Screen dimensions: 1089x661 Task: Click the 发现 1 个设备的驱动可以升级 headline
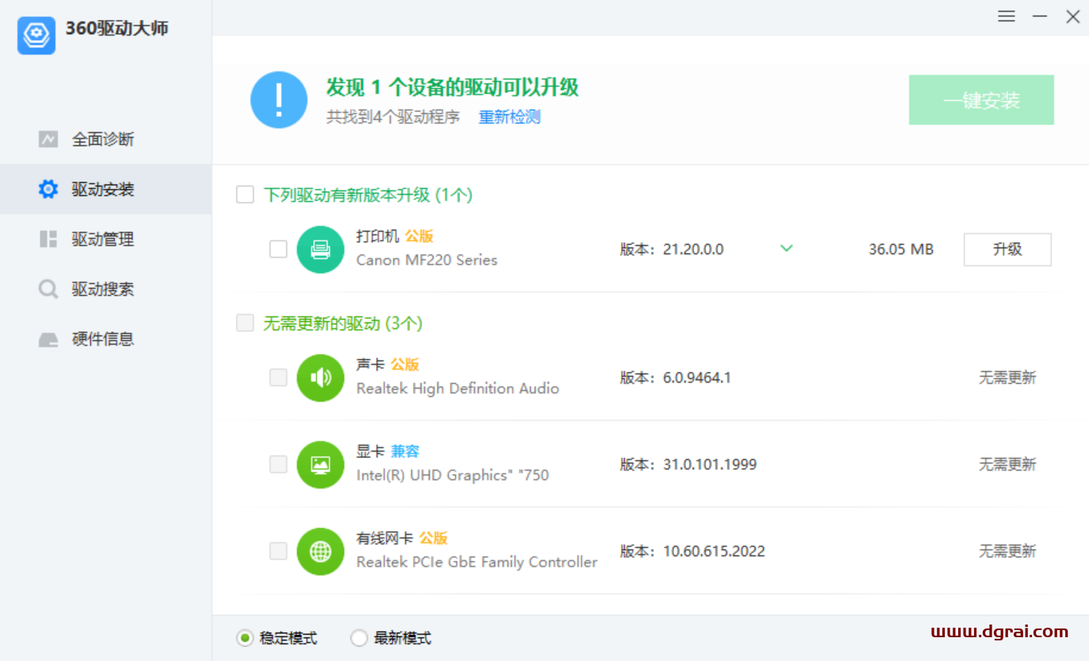(453, 87)
